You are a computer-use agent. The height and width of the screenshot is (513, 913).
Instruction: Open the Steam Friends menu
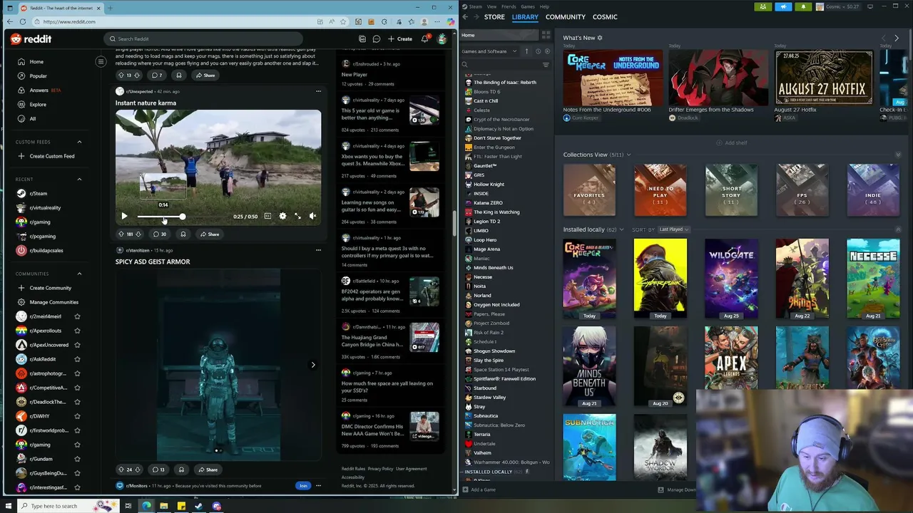coord(509,6)
